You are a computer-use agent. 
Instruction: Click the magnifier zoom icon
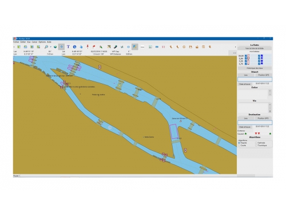coord(46,47)
